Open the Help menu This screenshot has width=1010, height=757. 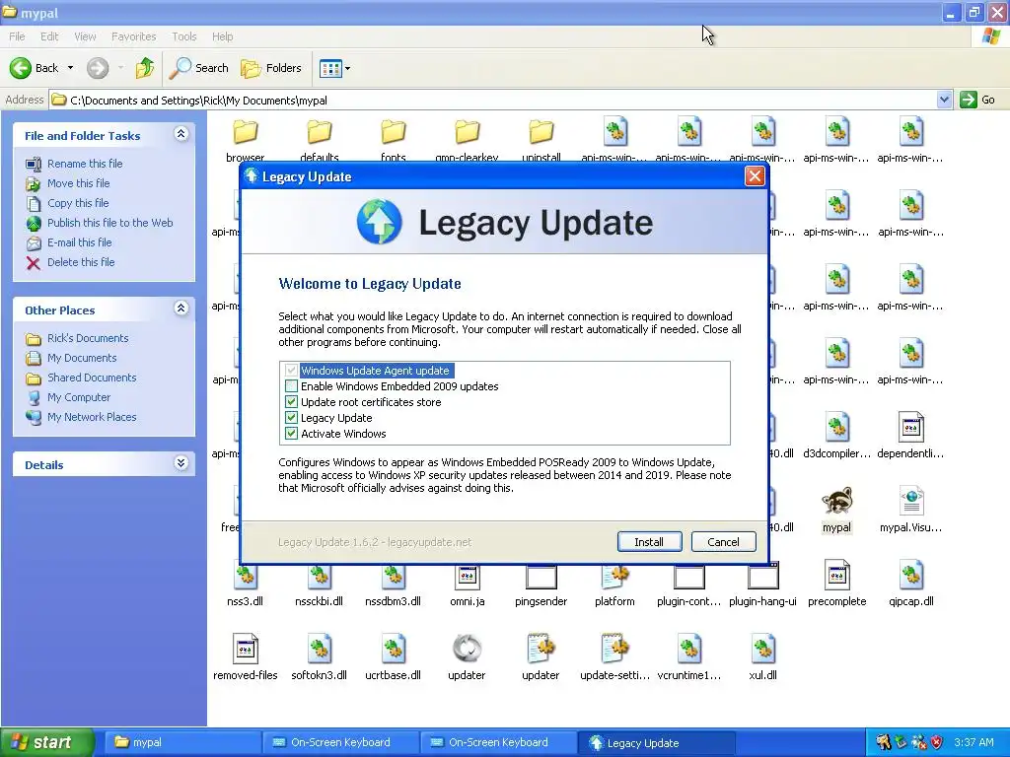(222, 36)
